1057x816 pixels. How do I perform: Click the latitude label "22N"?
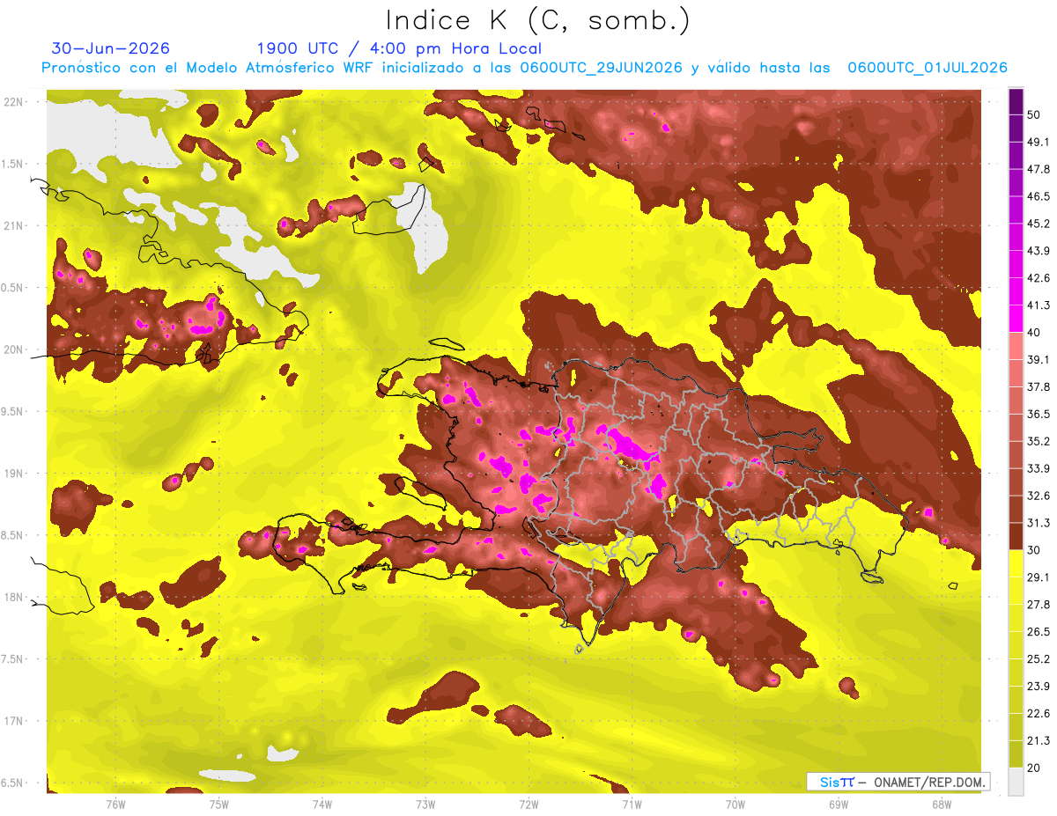[12, 102]
